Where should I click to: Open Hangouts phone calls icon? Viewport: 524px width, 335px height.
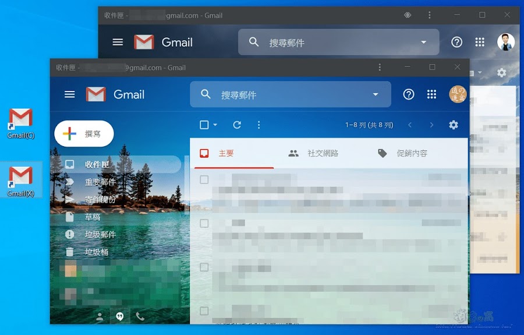click(140, 316)
